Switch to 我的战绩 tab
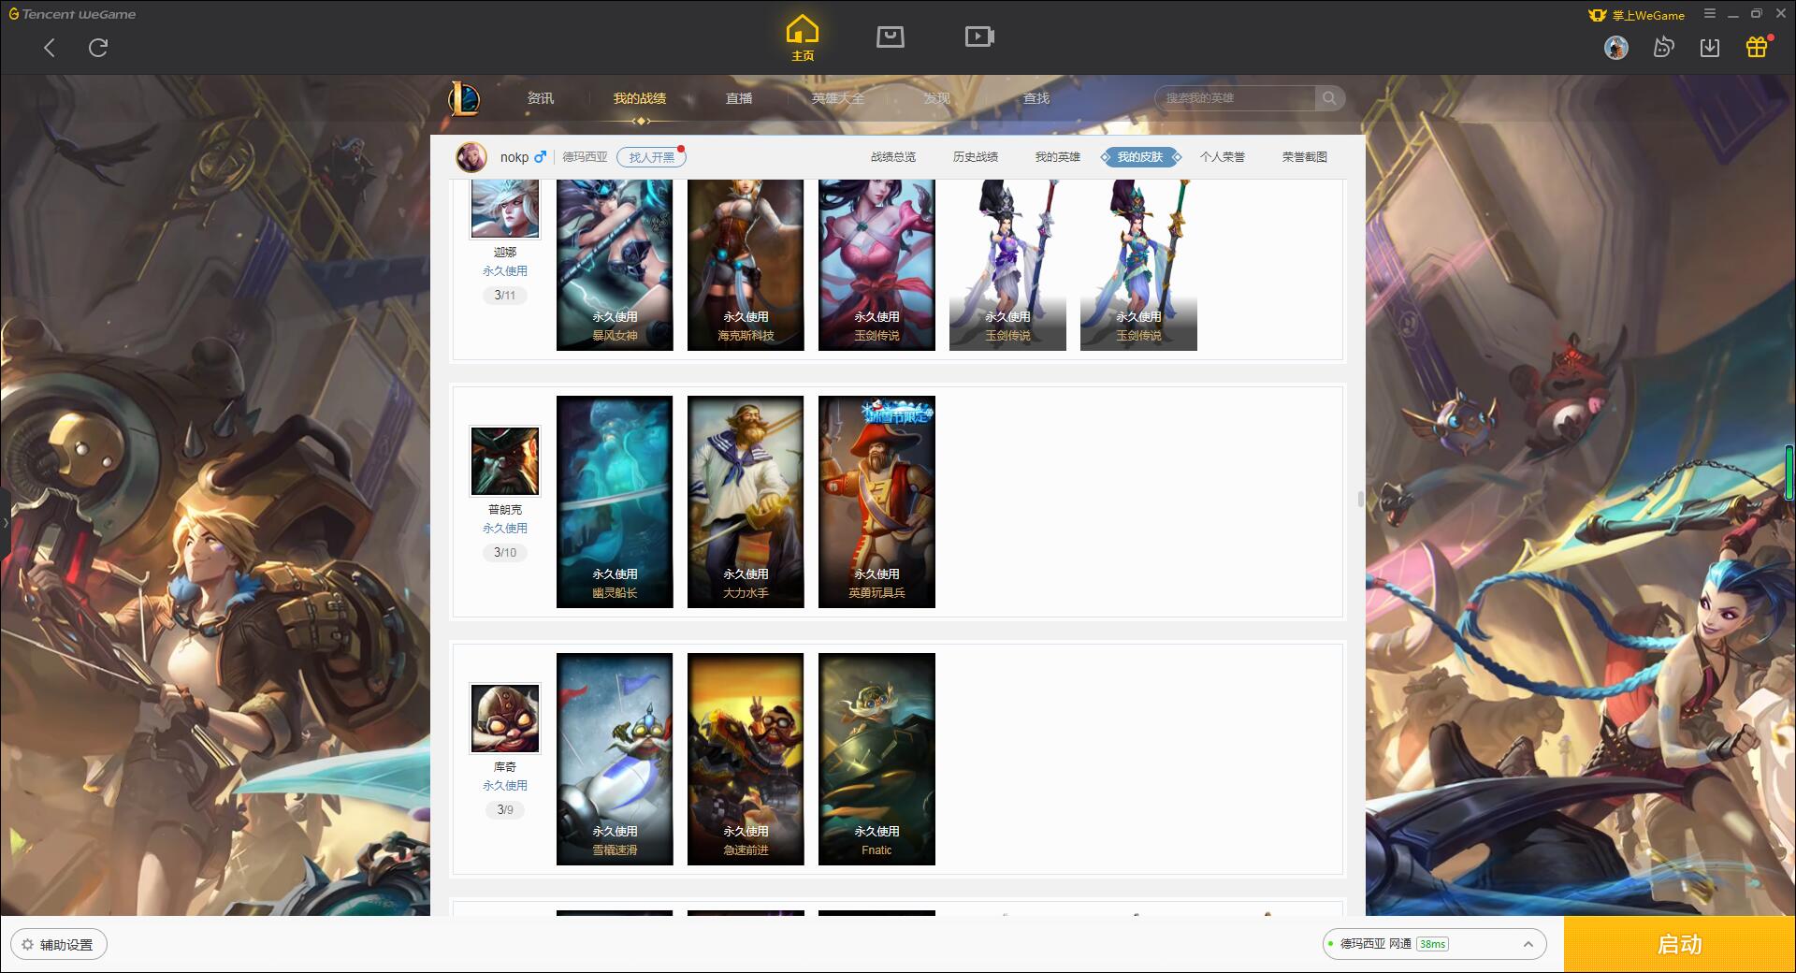 click(640, 98)
